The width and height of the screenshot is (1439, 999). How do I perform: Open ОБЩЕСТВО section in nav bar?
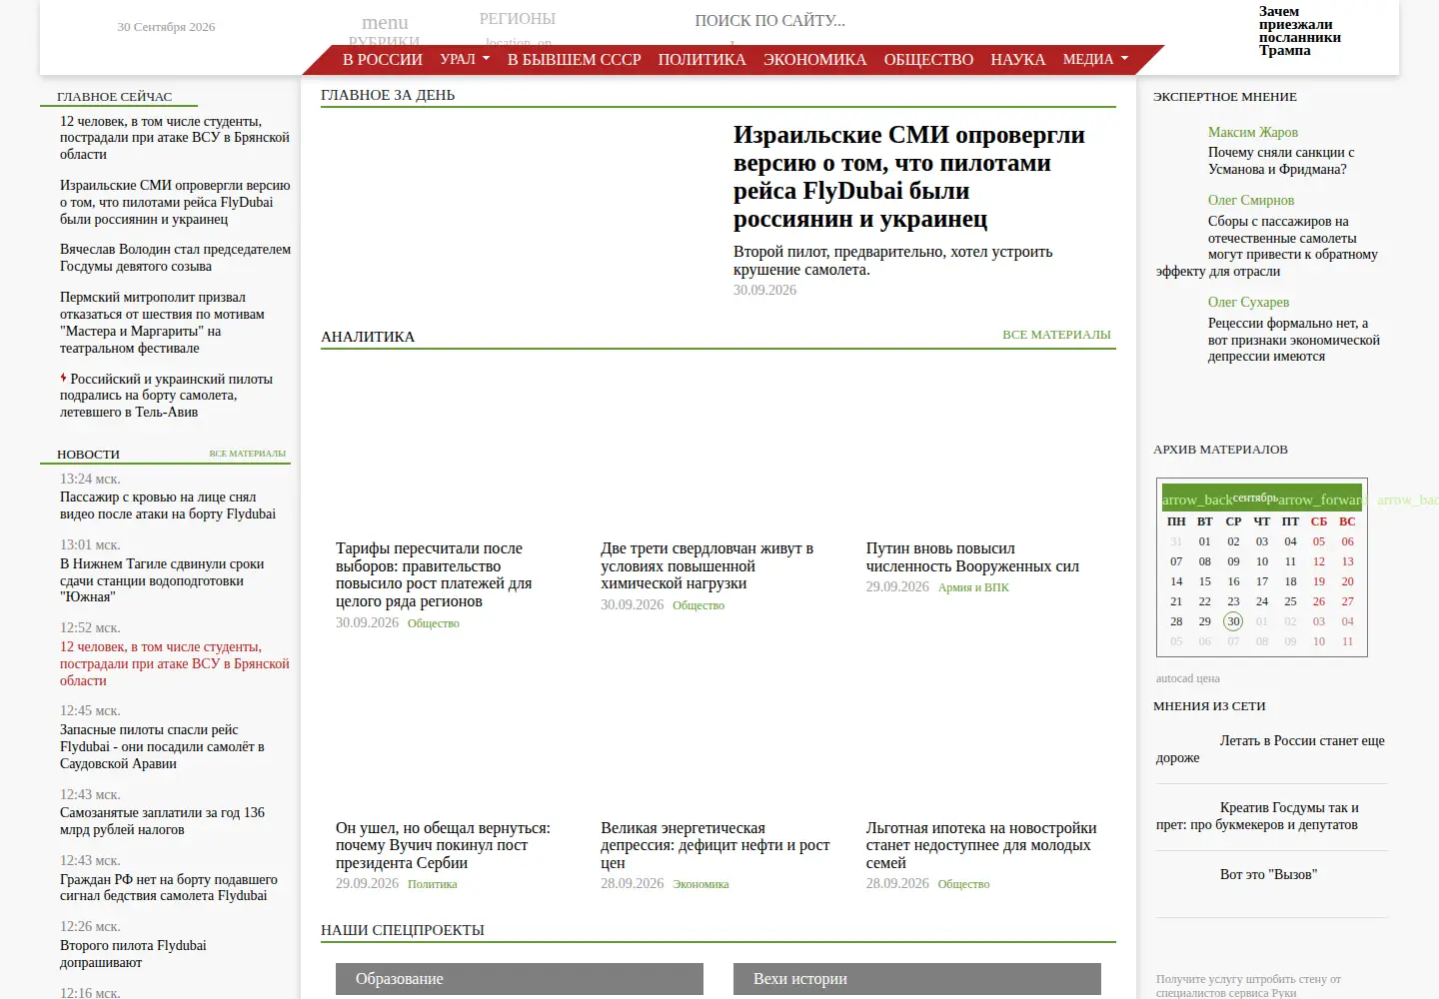pyautogui.click(x=928, y=59)
